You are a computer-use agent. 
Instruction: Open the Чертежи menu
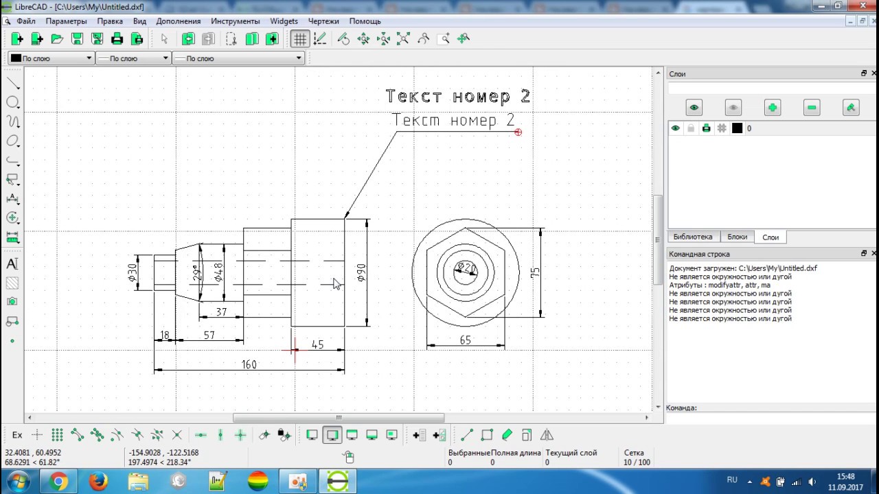323,21
